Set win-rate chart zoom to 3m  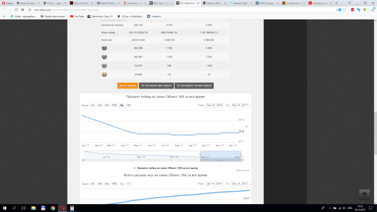pyautogui.click(x=100, y=105)
